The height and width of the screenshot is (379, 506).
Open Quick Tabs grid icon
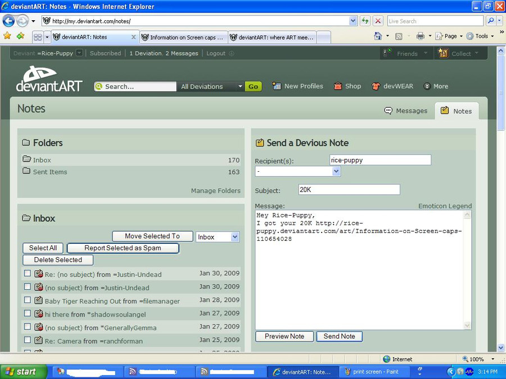[38, 37]
